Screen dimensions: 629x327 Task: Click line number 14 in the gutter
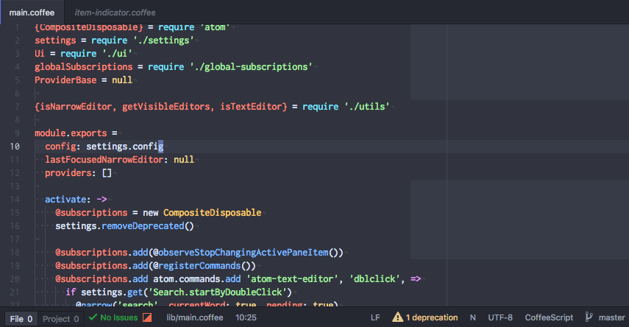(15, 200)
